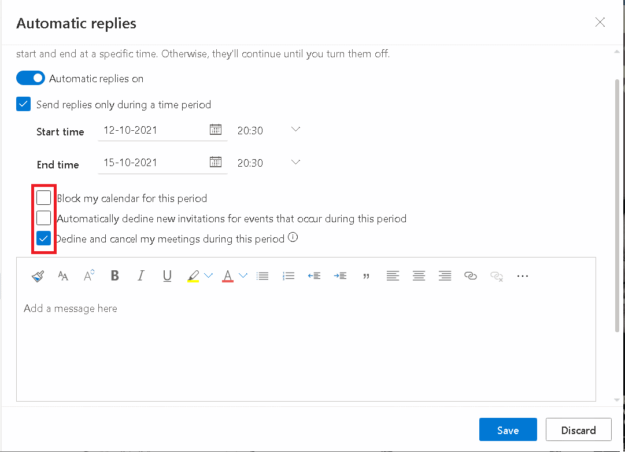Open the Start time calendar picker
This screenshot has width=625, height=452.
(216, 130)
